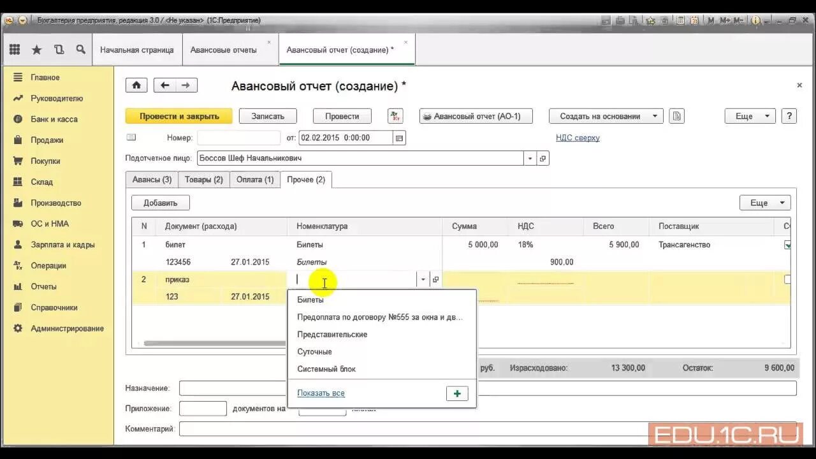
Task: Open calendar picker for the date field
Action: pyautogui.click(x=399, y=138)
